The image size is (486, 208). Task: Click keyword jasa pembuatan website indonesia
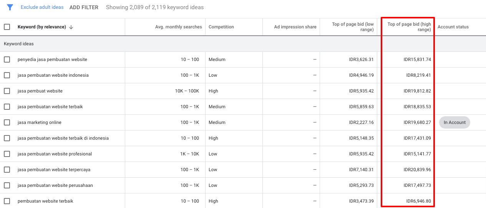(53, 75)
